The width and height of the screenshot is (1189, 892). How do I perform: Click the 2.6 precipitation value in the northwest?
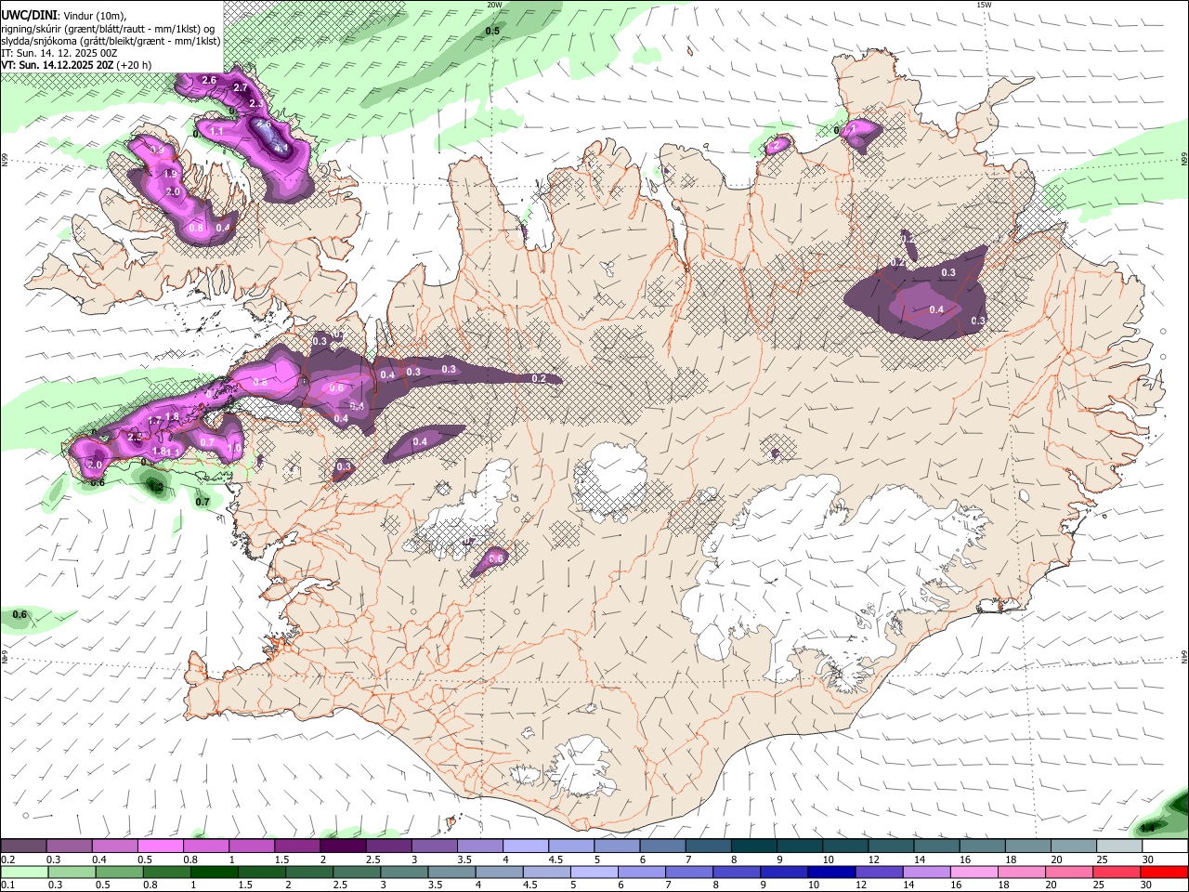pyautogui.click(x=209, y=81)
